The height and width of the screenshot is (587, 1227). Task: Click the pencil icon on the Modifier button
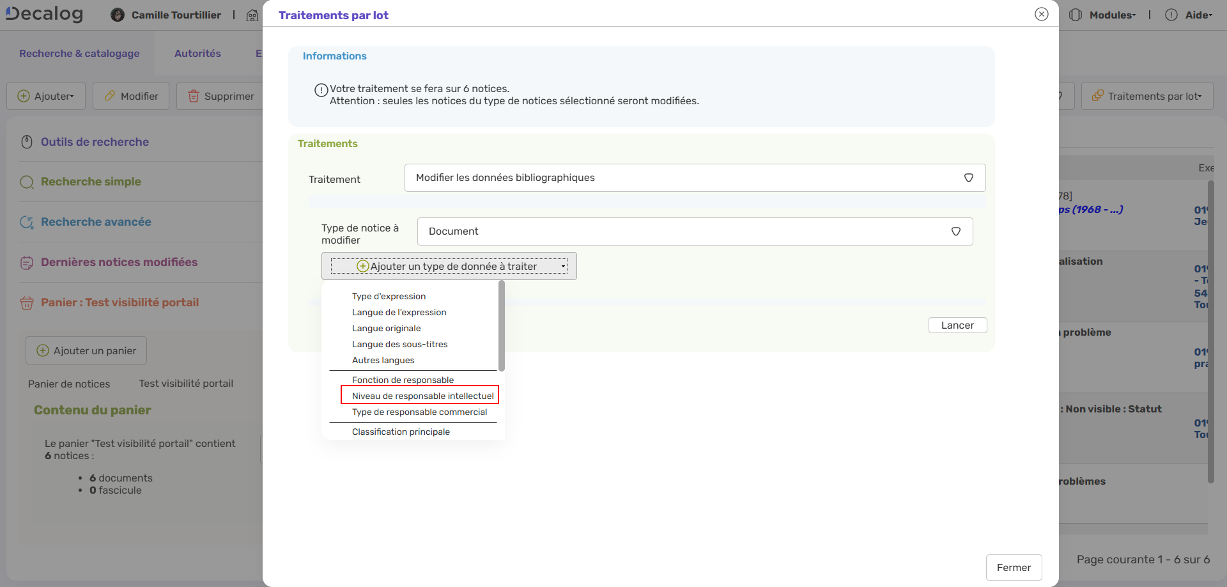point(110,96)
